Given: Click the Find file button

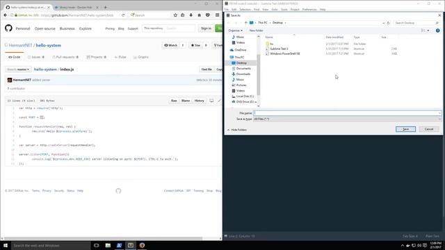Looking at the screenshot, I should click(x=207, y=69).
